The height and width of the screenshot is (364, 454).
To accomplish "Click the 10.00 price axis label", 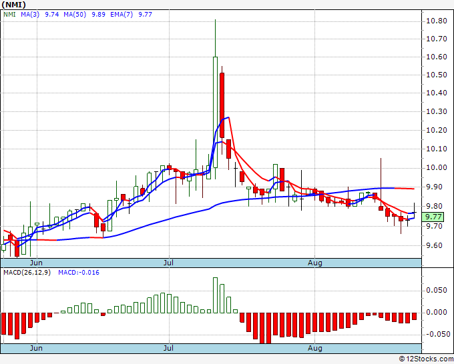I will (437, 168).
